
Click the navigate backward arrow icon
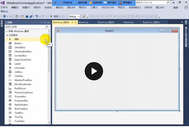pyautogui.click(x=4, y=16)
